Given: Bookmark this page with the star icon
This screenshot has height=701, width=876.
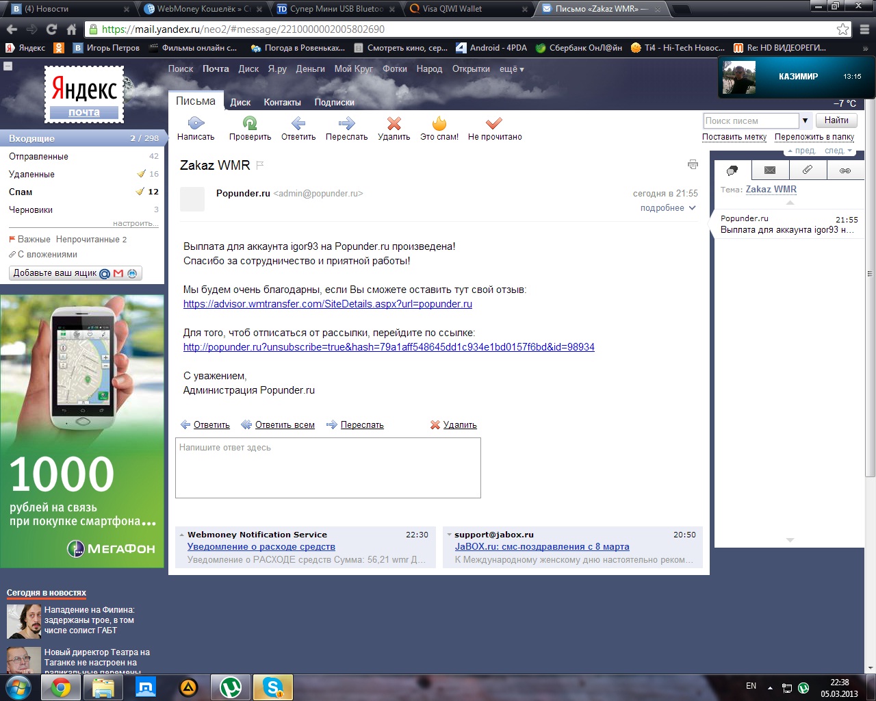Looking at the screenshot, I should tap(843, 29).
